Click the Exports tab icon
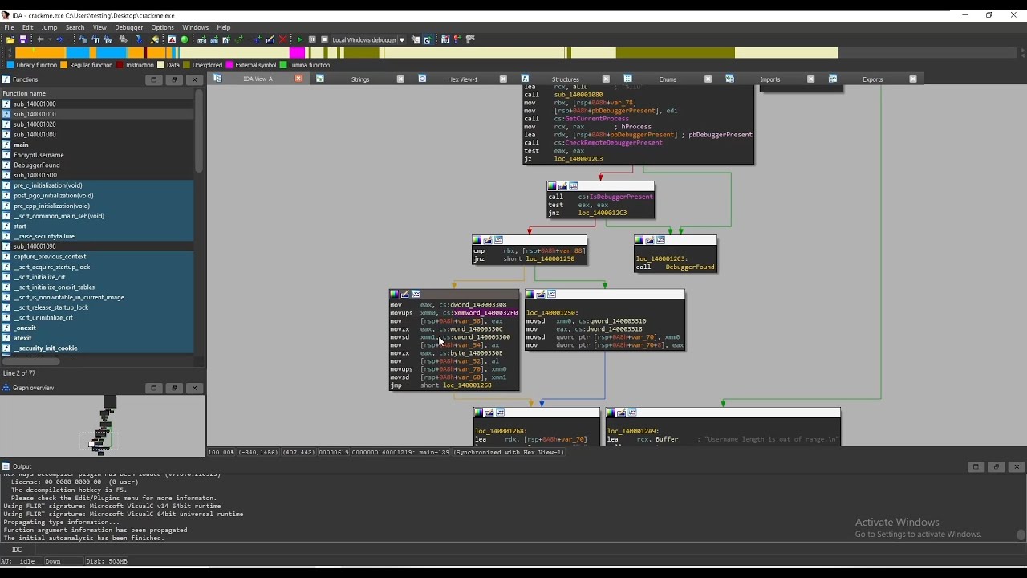Image resolution: width=1027 pixels, height=578 pixels. pyautogui.click(x=833, y=79)
